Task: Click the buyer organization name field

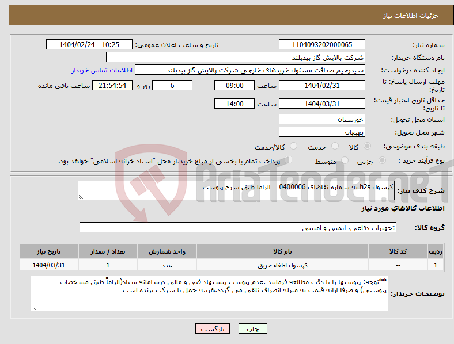Action: 236,57
